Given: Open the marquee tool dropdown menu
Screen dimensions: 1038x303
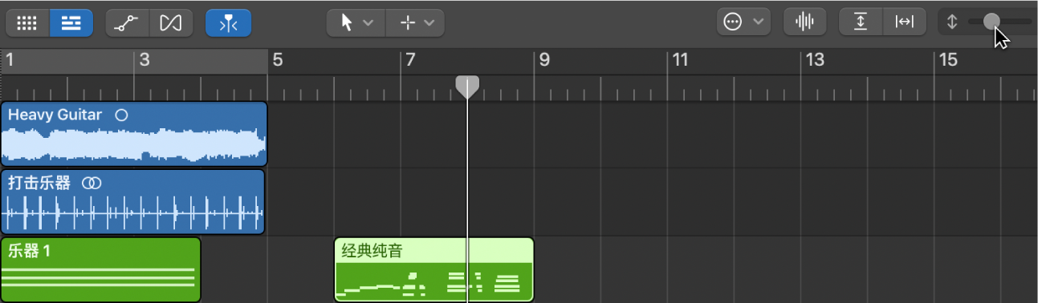Looking at the screenshot, I should tap(416, 22).
